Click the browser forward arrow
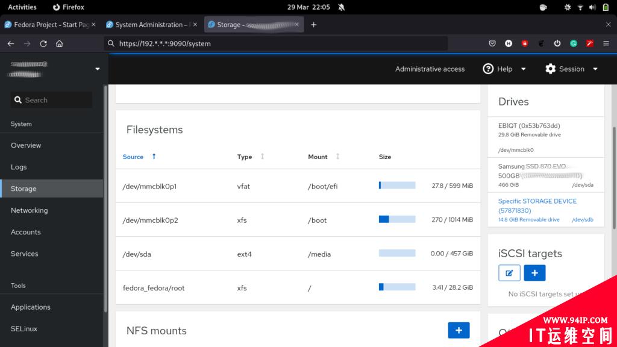This screenshot has height=347, width=617. [27, 43]
